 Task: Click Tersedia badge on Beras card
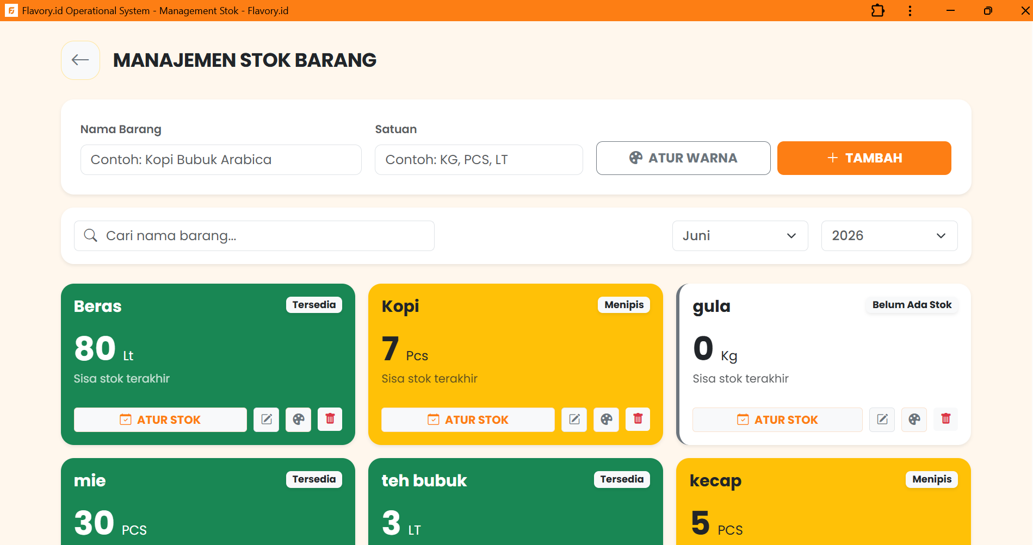click(314, 305)
